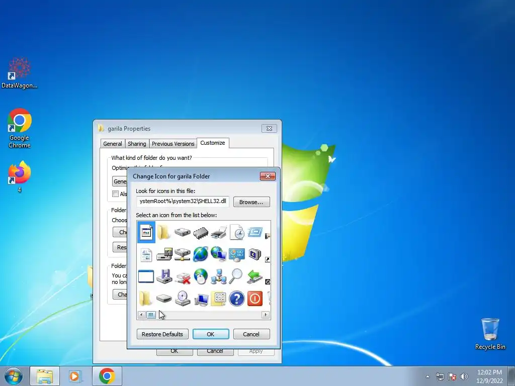515x386 pixels.
Task: Pick the globe with mouse icon
Action: click(201, 276)
